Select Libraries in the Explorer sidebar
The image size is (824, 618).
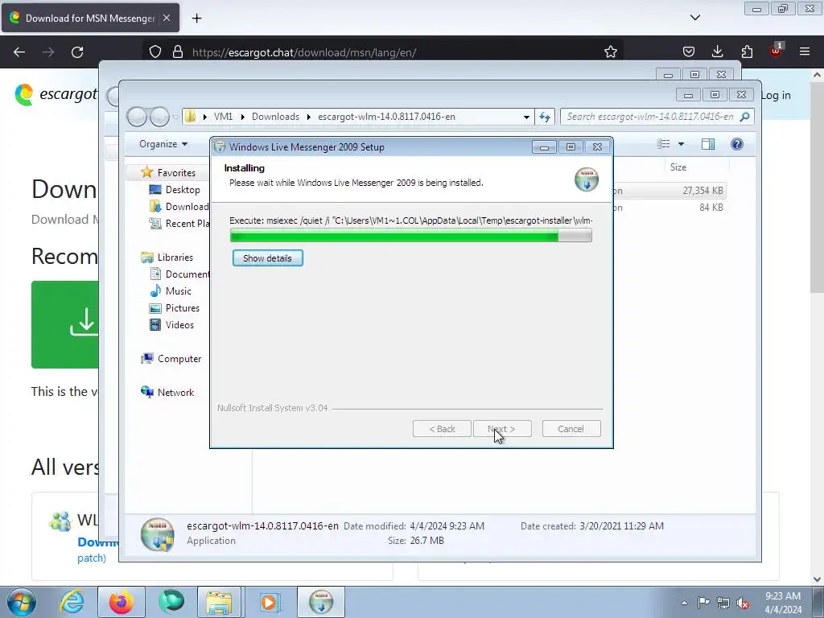(175, 257)
